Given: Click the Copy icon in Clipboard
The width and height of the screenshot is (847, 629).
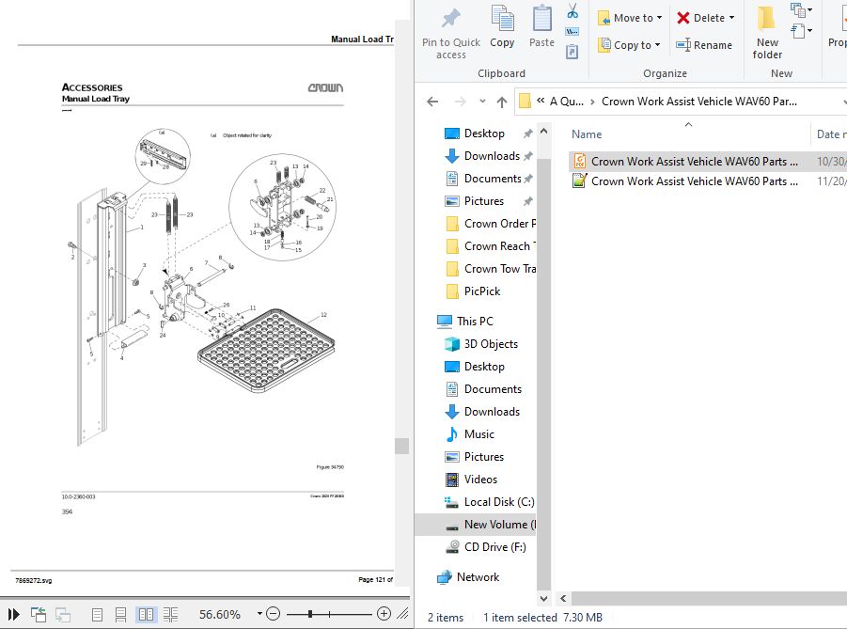Looking at the screenshot, I should tap(502, 26).
